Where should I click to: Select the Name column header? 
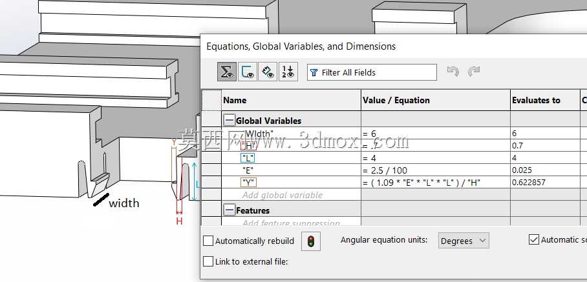(x=292, y=100)
